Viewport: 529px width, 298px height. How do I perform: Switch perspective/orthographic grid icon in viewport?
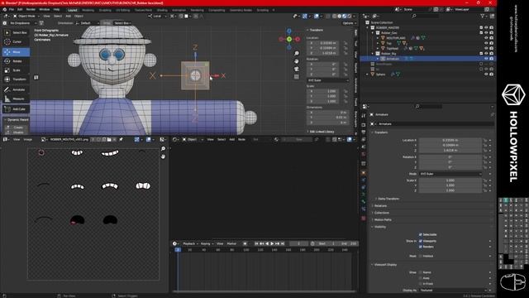[x=296, y=77]
